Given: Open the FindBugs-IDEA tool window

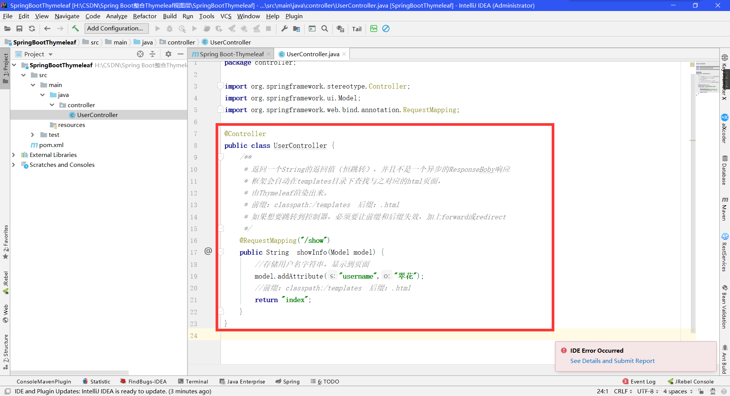Looking at the screenshot, I should [143, 382].
